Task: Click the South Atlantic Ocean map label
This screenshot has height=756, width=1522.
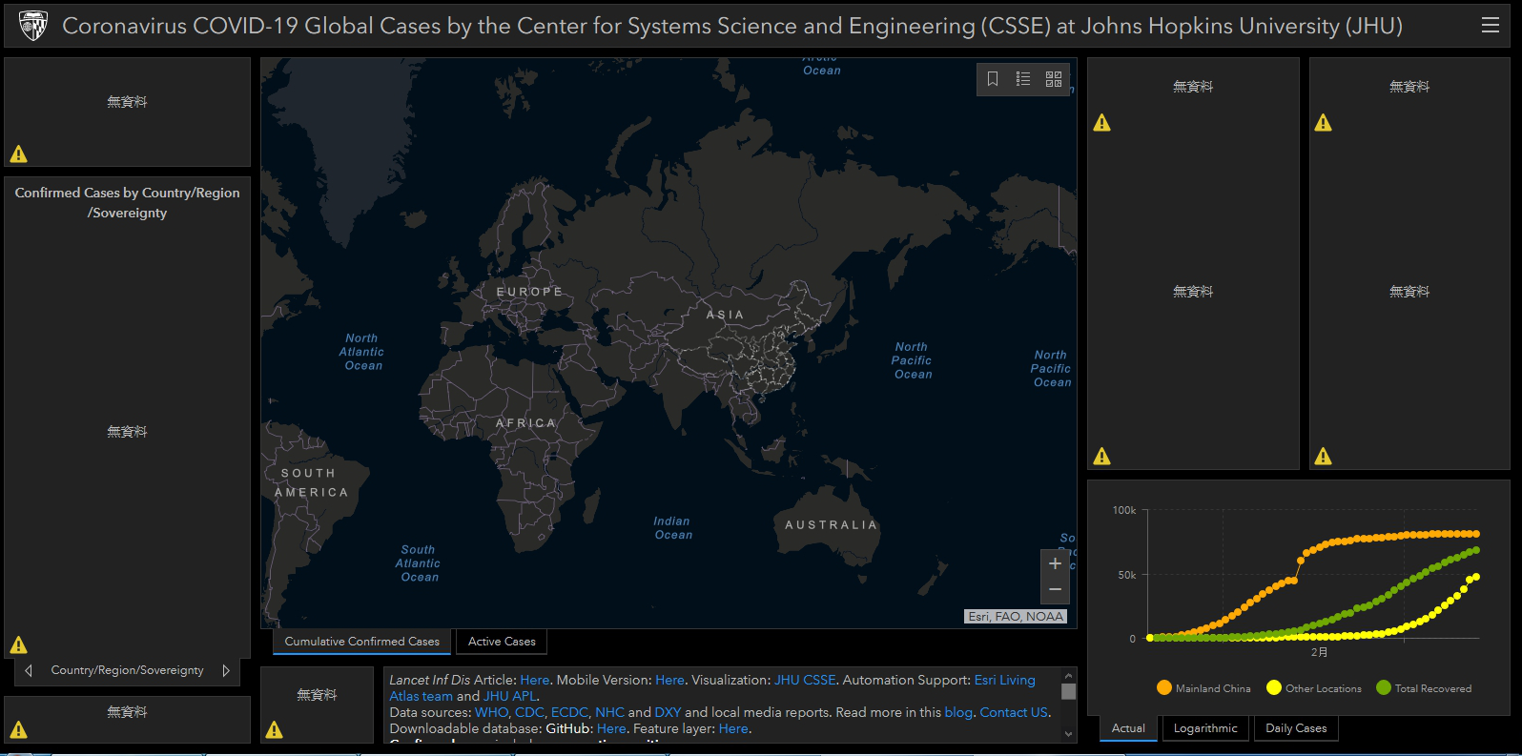Action: click(x=419, y=563)
